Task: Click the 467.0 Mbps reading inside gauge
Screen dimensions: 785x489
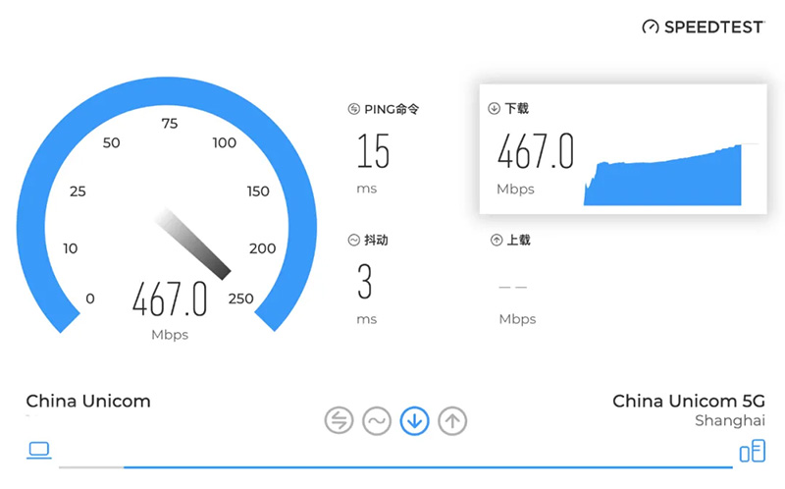Action: 170,299
